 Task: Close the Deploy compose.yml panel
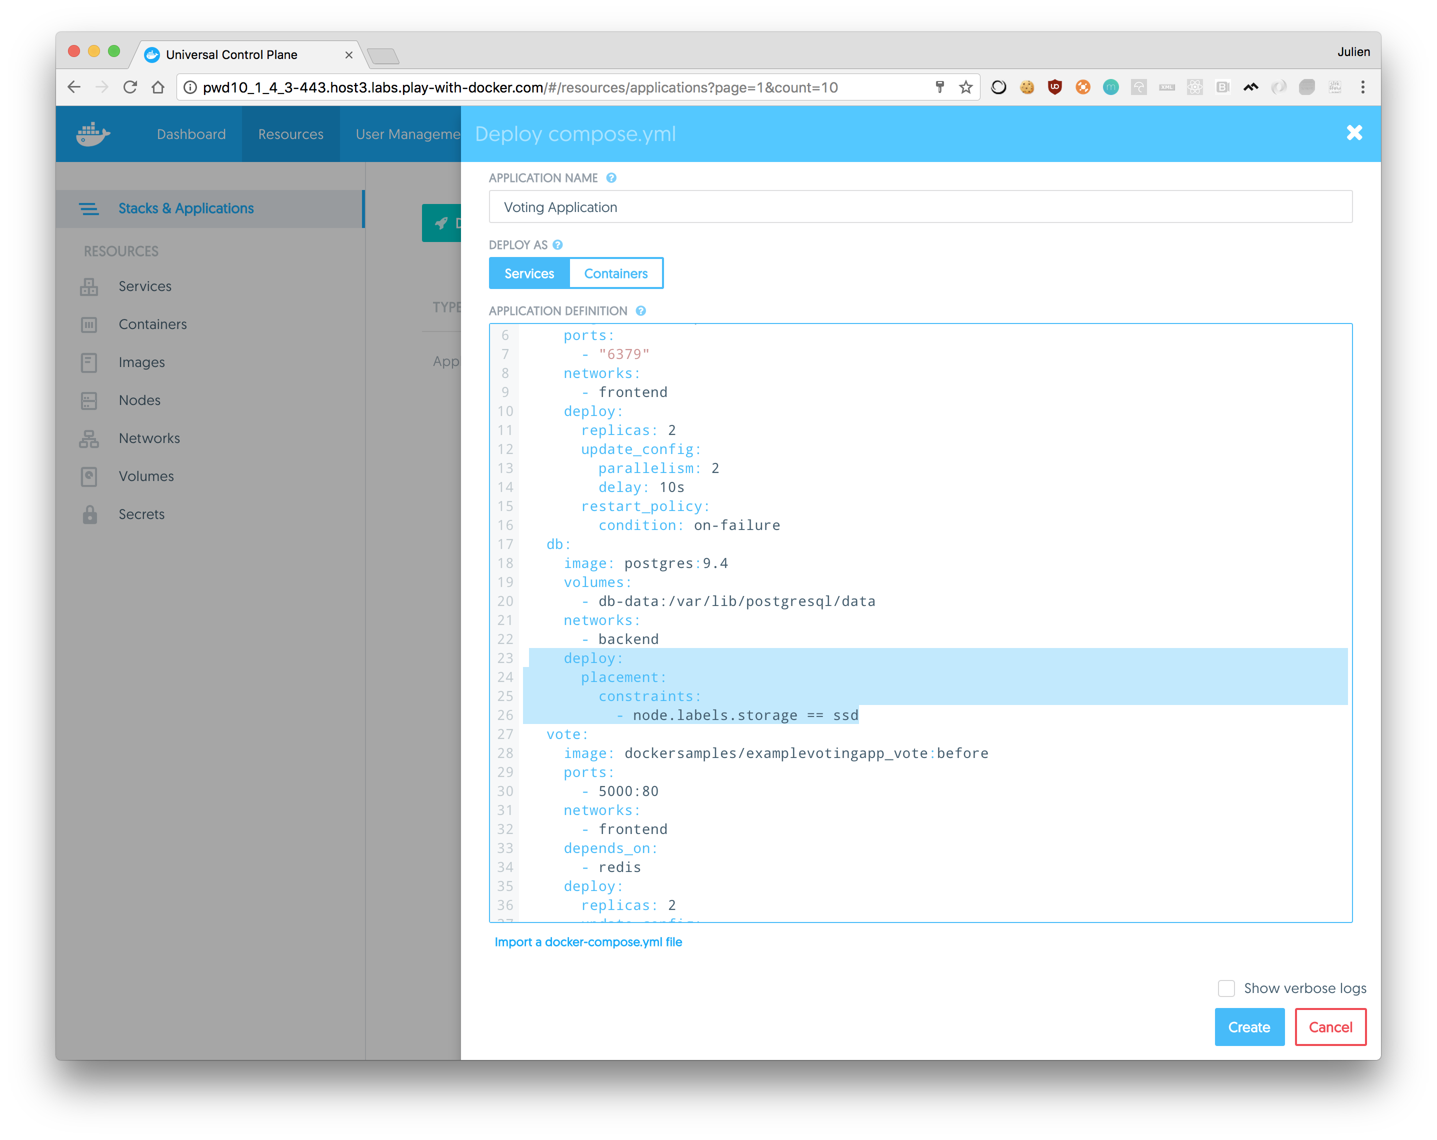coord(1353,132)
